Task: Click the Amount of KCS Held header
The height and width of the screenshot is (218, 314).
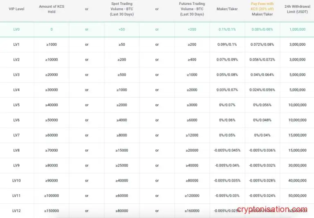Action: click(52, 9)
